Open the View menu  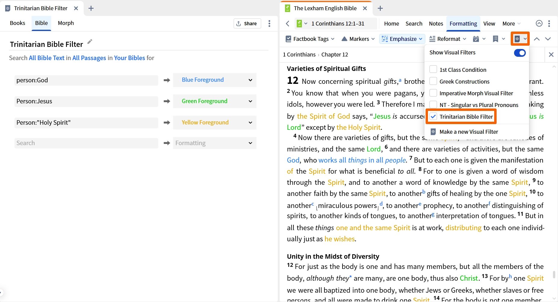(489, 23)
